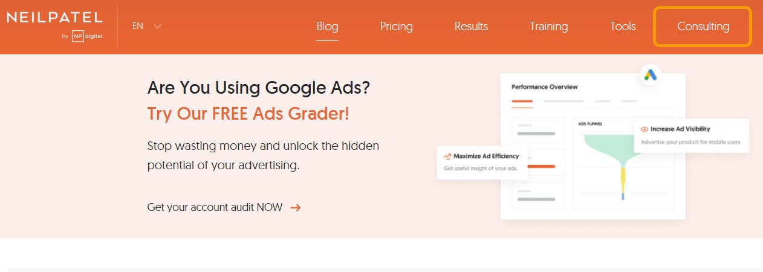Open the EN language selector

pos(138,27)
